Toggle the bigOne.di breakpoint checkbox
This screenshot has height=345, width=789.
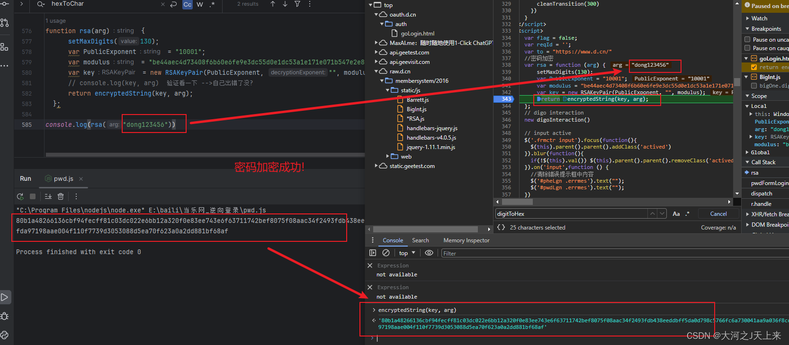(x=754, y=86)
